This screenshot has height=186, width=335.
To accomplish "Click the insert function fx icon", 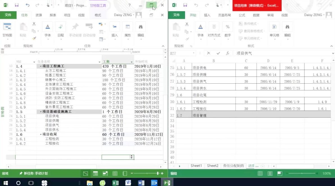I will click(x=228, y=53).
